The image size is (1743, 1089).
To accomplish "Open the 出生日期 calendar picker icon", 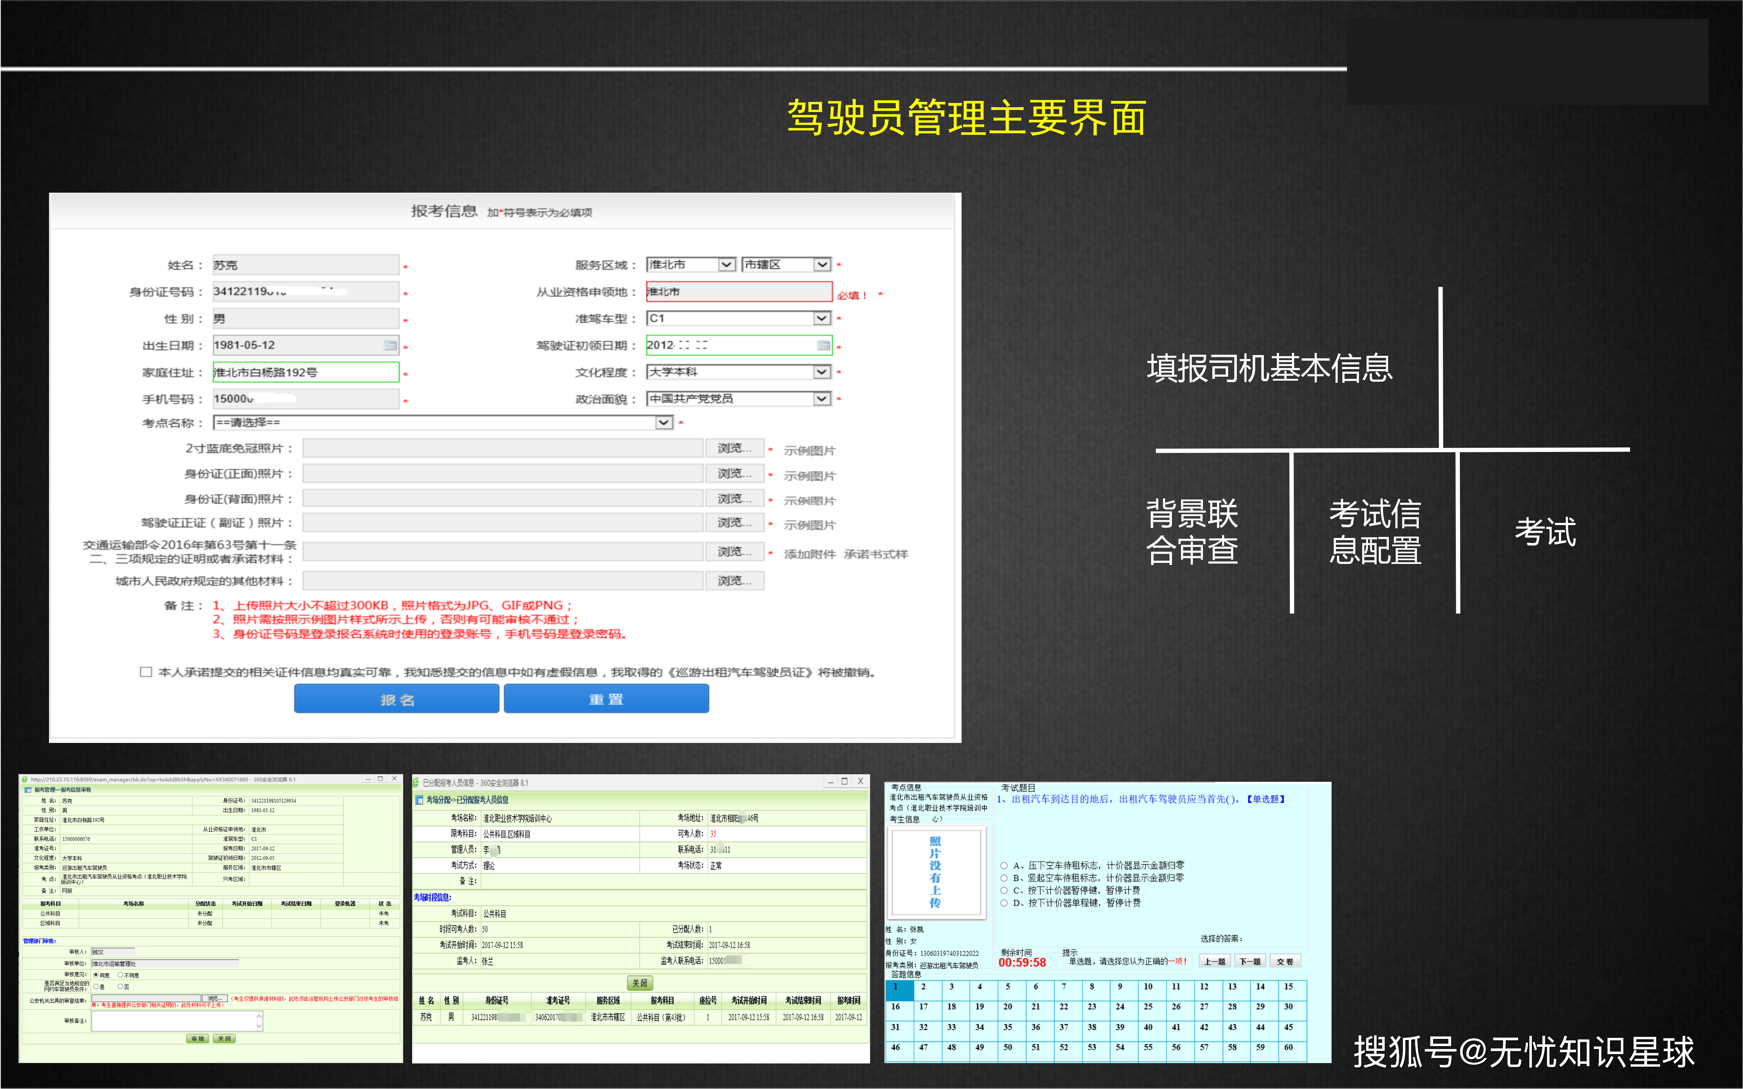I will [390, 346].
